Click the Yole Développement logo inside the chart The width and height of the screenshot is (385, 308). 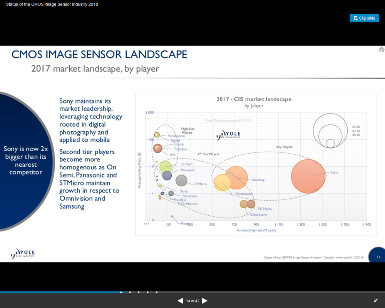click(x=228, y=135)
